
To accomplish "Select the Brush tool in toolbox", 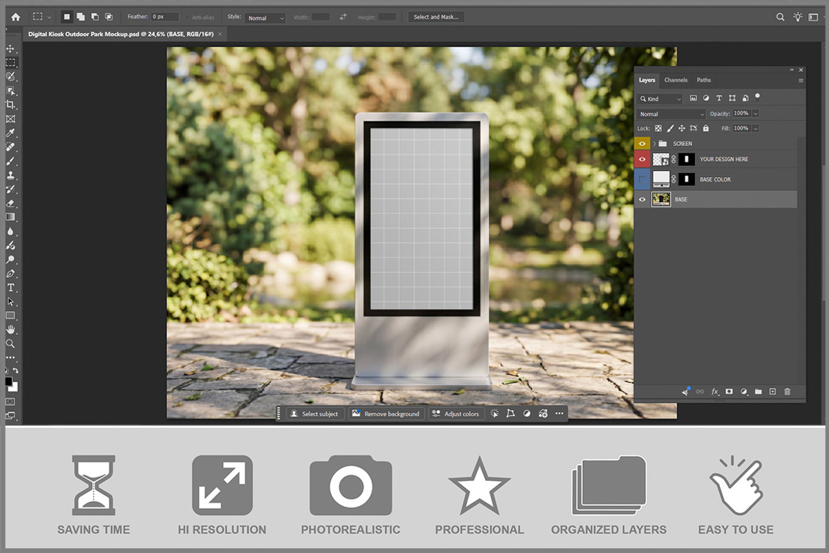I will [x=10, y=161].
